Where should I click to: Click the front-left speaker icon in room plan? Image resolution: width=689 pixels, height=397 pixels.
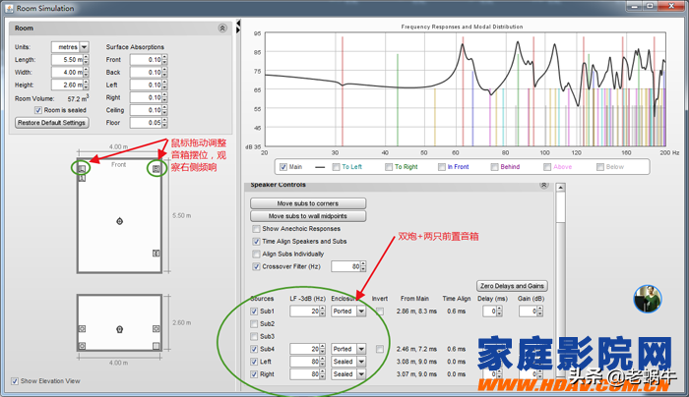(82, 169)
